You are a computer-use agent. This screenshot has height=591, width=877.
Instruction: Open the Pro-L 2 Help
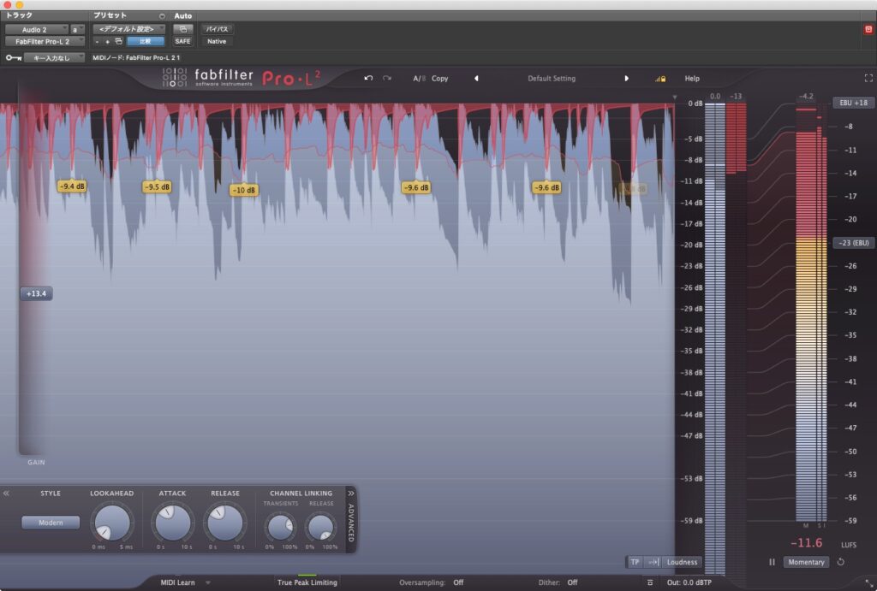pos(691,78)
